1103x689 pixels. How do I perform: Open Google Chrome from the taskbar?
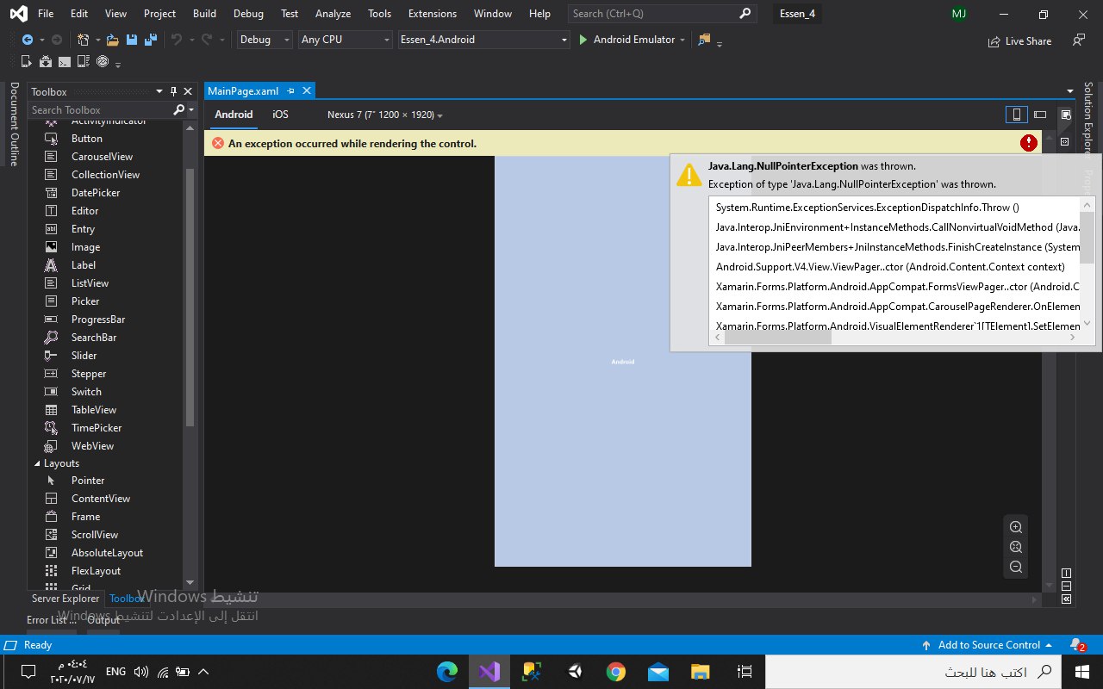(615, 671)
